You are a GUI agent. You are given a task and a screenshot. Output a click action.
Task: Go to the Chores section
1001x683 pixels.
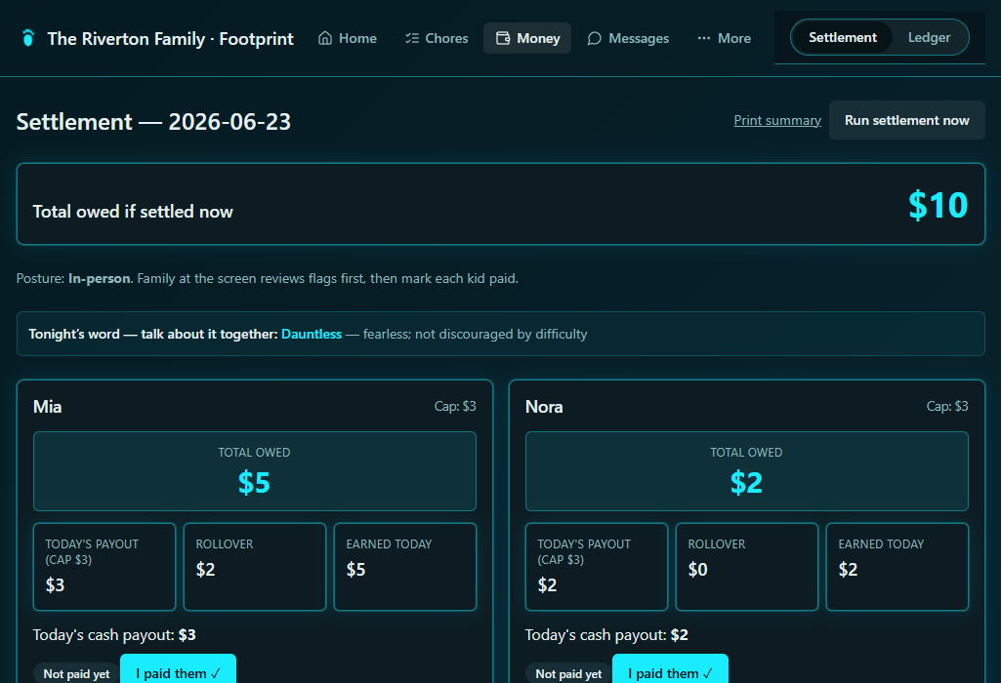pyautogui.click(x=437, y=38)
